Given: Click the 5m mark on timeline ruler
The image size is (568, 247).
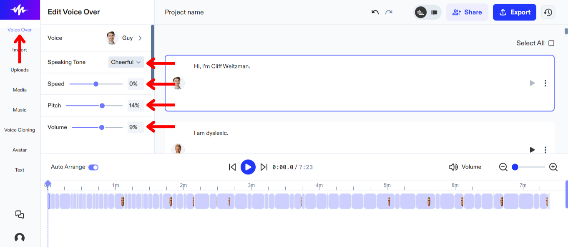Looking at the screenshot, I should (387, 185).
